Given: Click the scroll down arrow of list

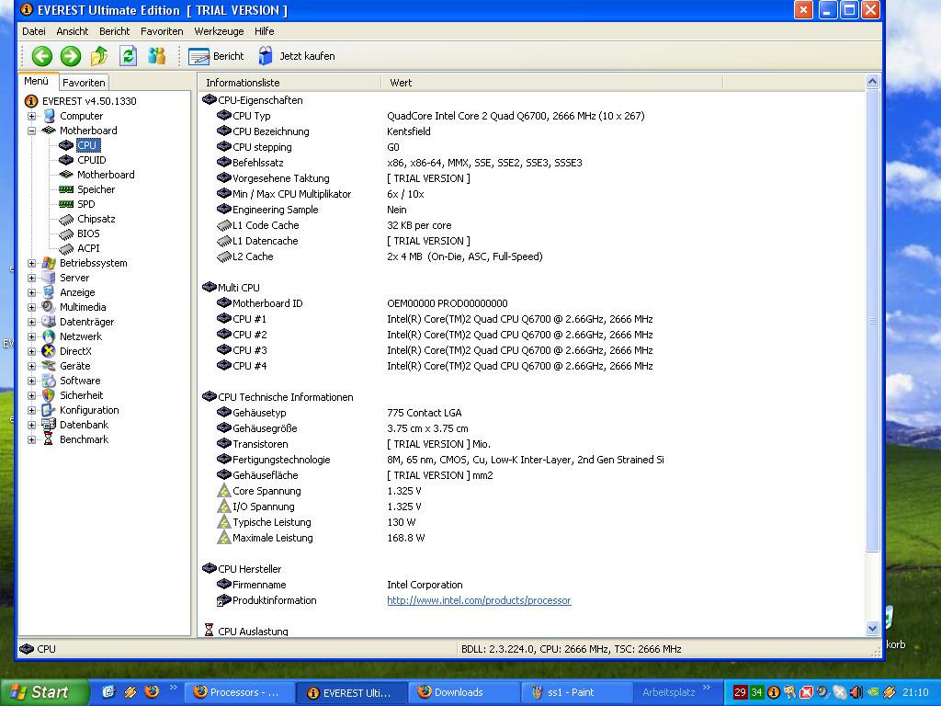Looking at the screenshot, I should tap(873, 629).
